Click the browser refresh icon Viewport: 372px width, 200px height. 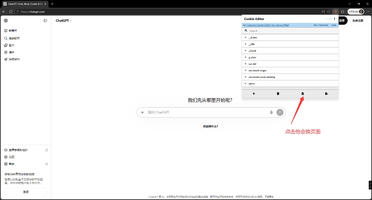(x=11, y=11)
